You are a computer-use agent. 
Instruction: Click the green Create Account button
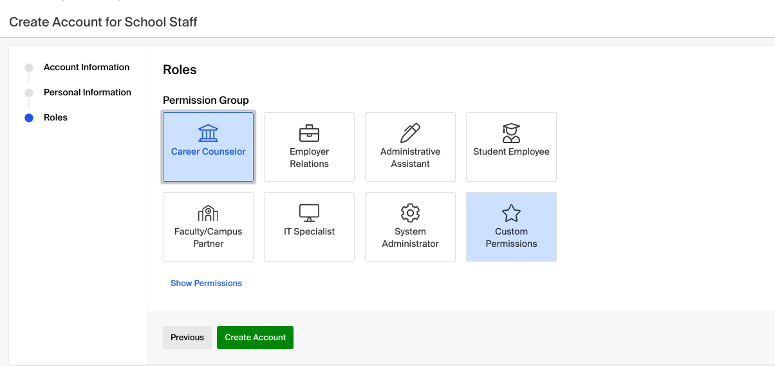pyautogui.click(x=255, y=338)
